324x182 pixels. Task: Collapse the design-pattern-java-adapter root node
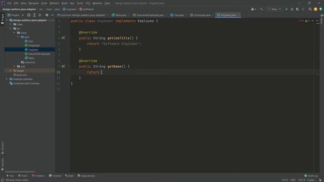7,20
